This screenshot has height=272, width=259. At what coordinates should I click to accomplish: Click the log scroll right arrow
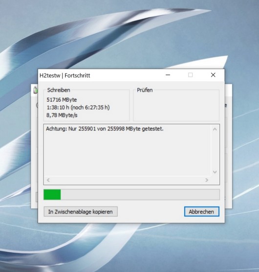pyautogui.click(x=207, y=180)
